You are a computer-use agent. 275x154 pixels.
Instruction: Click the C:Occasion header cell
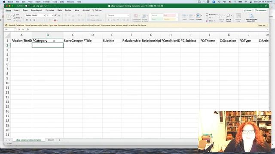click(229, 41)
